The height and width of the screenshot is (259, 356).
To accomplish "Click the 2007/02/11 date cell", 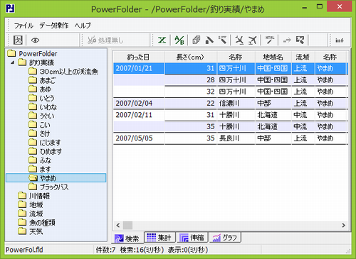I will (139, 115).
